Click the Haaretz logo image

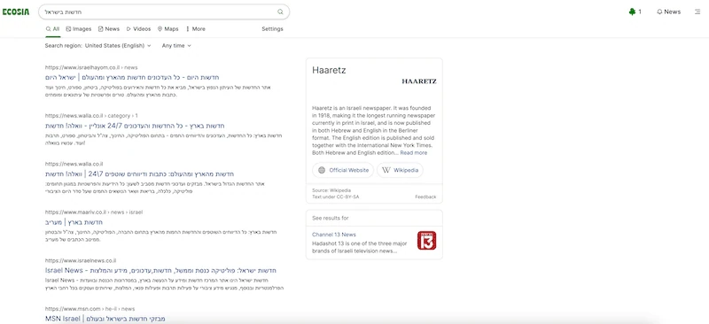419,81
